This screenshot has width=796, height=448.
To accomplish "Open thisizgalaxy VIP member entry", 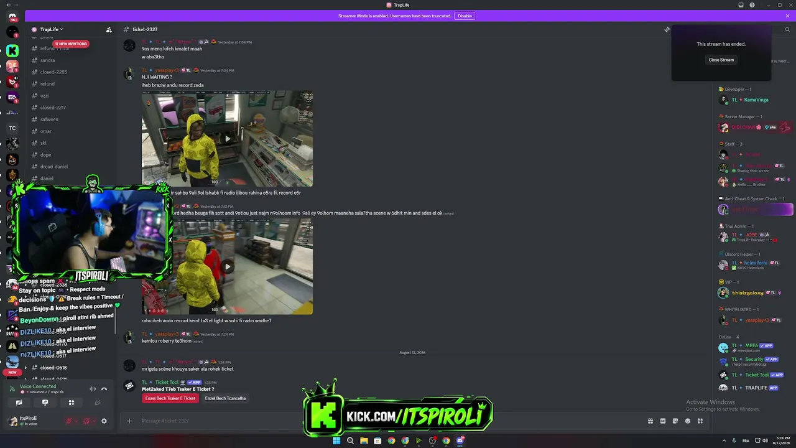I will (x=755, y=292).
